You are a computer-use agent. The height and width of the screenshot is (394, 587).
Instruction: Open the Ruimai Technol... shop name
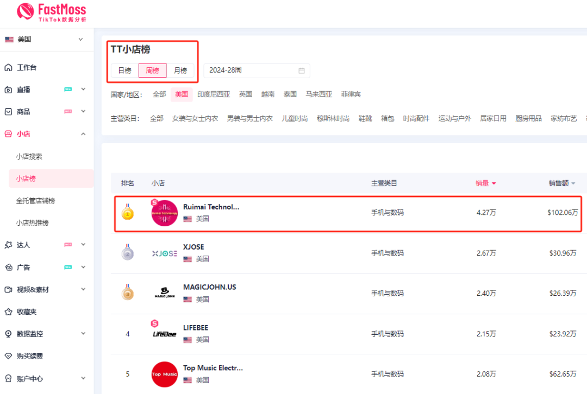click(211, 207)
